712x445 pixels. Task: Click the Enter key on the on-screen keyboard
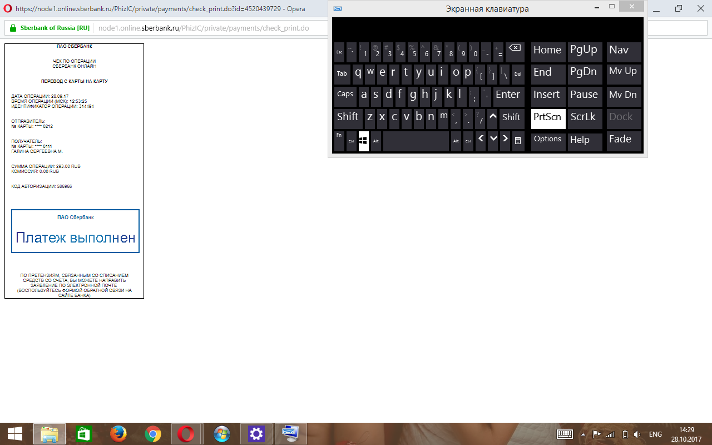[508, 97]
